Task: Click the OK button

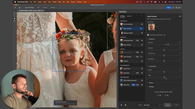Action: coord(176,105)
